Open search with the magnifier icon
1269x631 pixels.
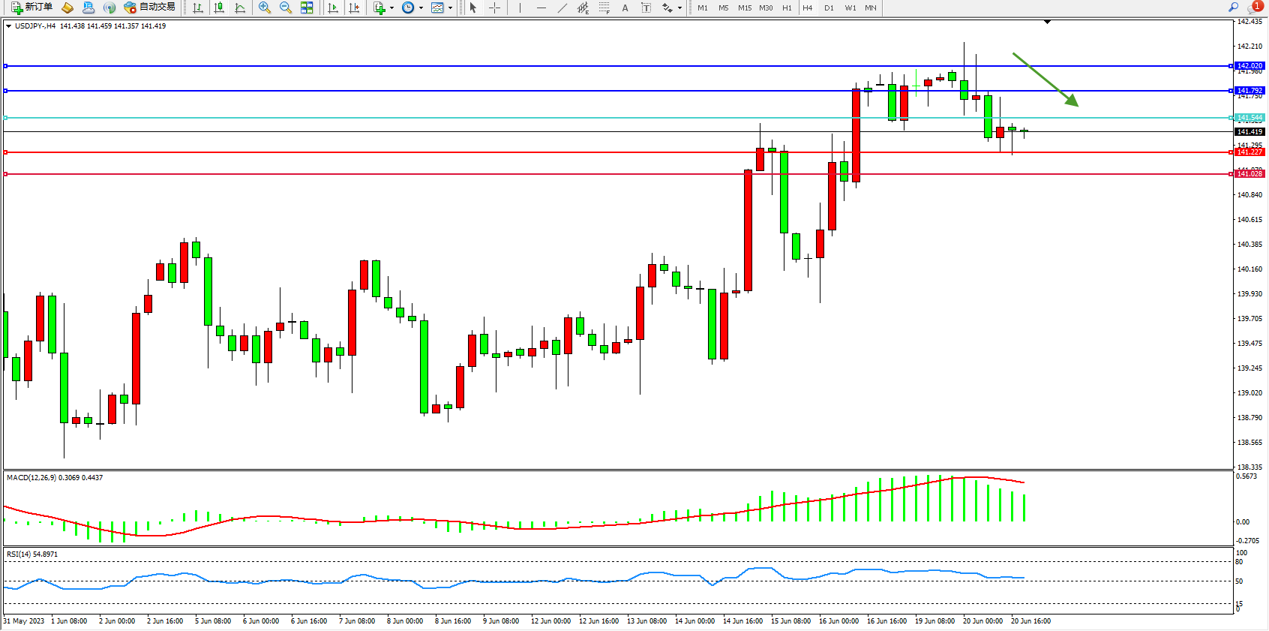pyautogui.click(x=1233, y=7)
